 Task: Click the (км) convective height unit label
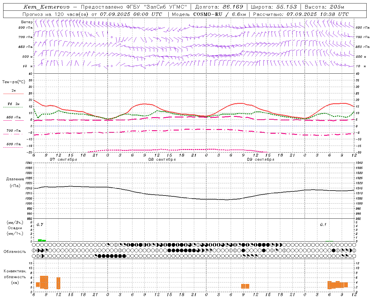(15, 282)
